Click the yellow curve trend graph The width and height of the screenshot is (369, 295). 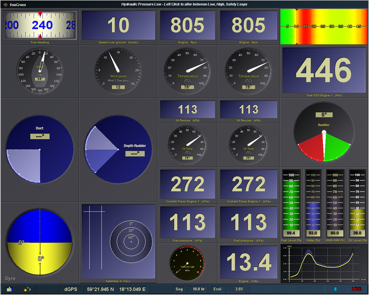(x=324, y=264)
